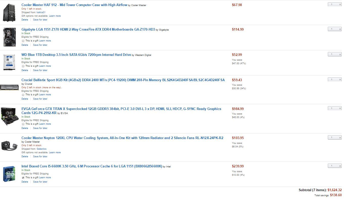Open the Gigabyte GA-Z170-HD3 motherboard title link
The image size is (344, 199).
click(x=88, y=30)
